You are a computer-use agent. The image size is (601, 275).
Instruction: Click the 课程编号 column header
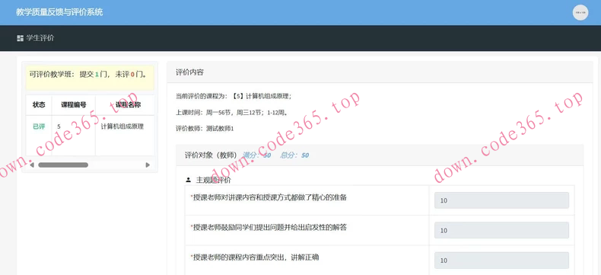click(74, 104)
